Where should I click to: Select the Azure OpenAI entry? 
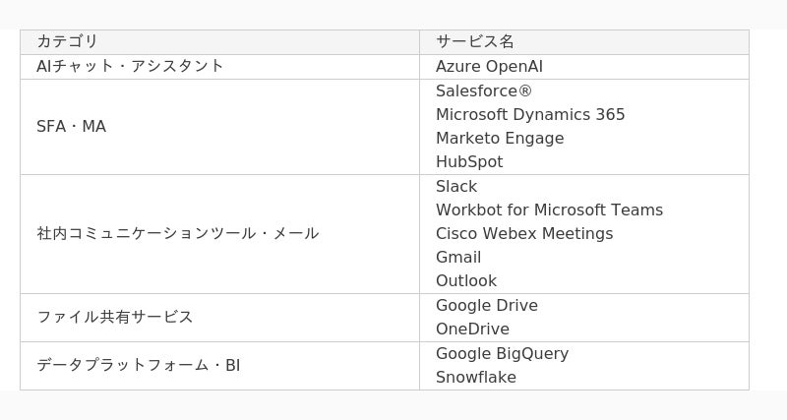pos(489,66)
